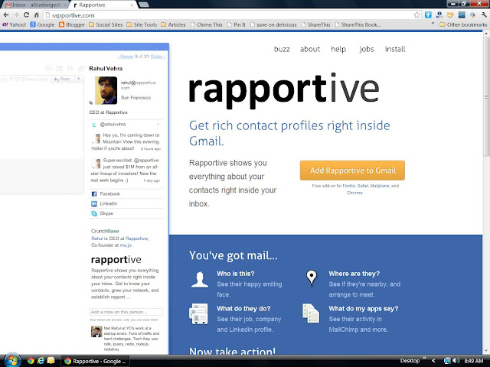This screenshot has height=367, width=490.
Task: Click the Facebook icon in sidebar
Action: click(x=93, y=194)
